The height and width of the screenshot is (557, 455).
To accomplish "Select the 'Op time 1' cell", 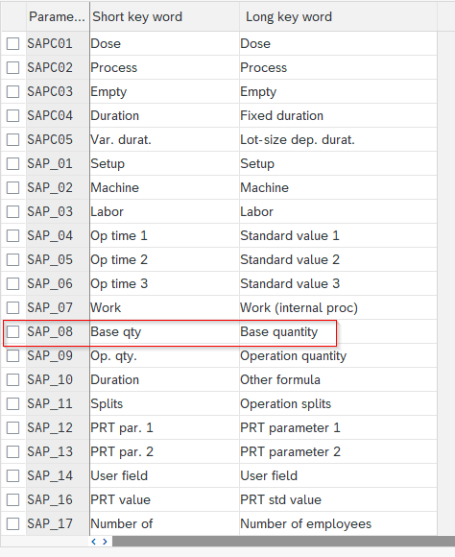I will (x=164, y=235).
